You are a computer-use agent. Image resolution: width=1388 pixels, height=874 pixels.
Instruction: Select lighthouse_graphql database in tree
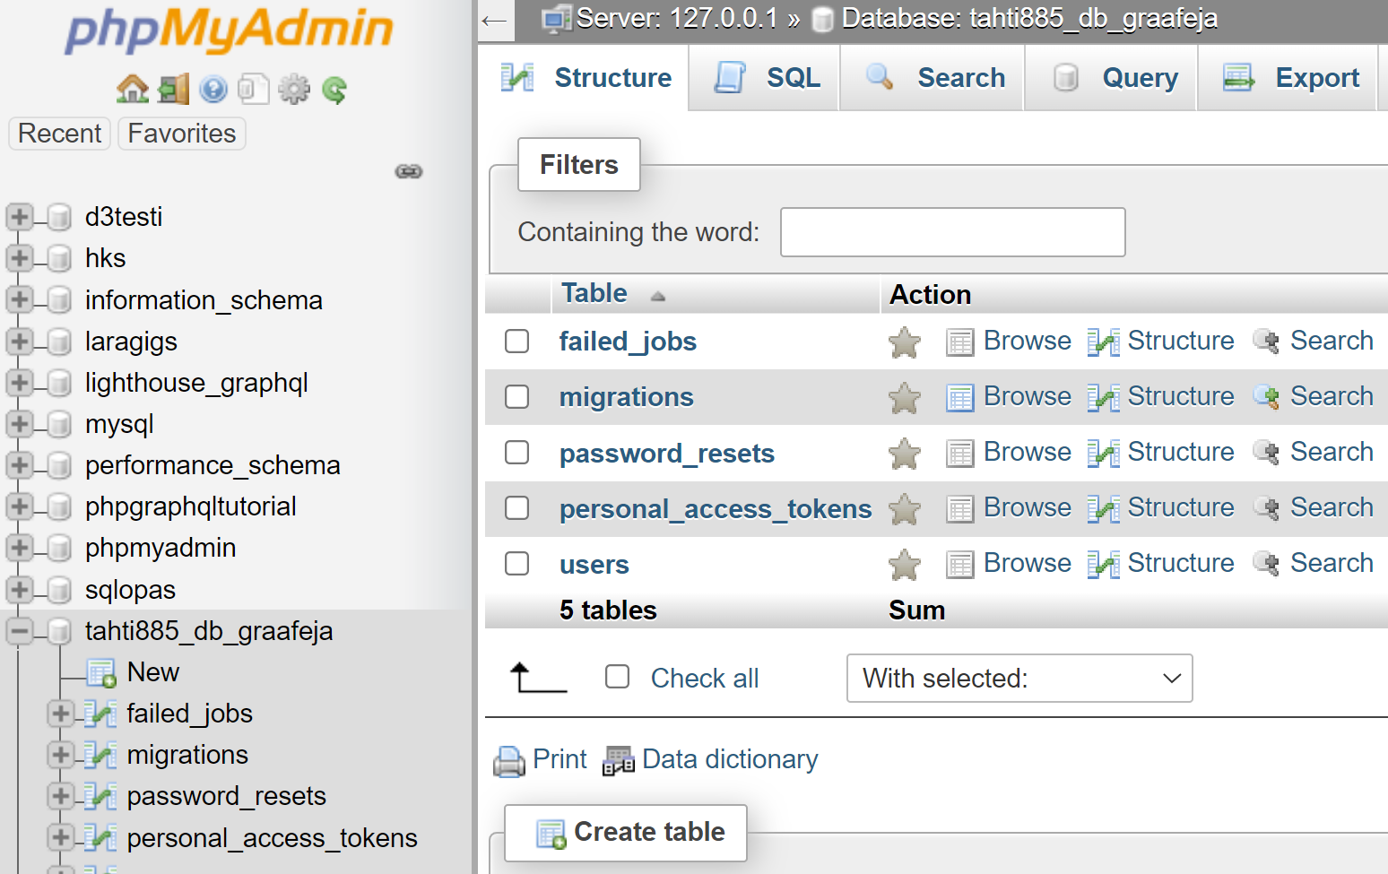pyautogui.click(x=196, y=383)
